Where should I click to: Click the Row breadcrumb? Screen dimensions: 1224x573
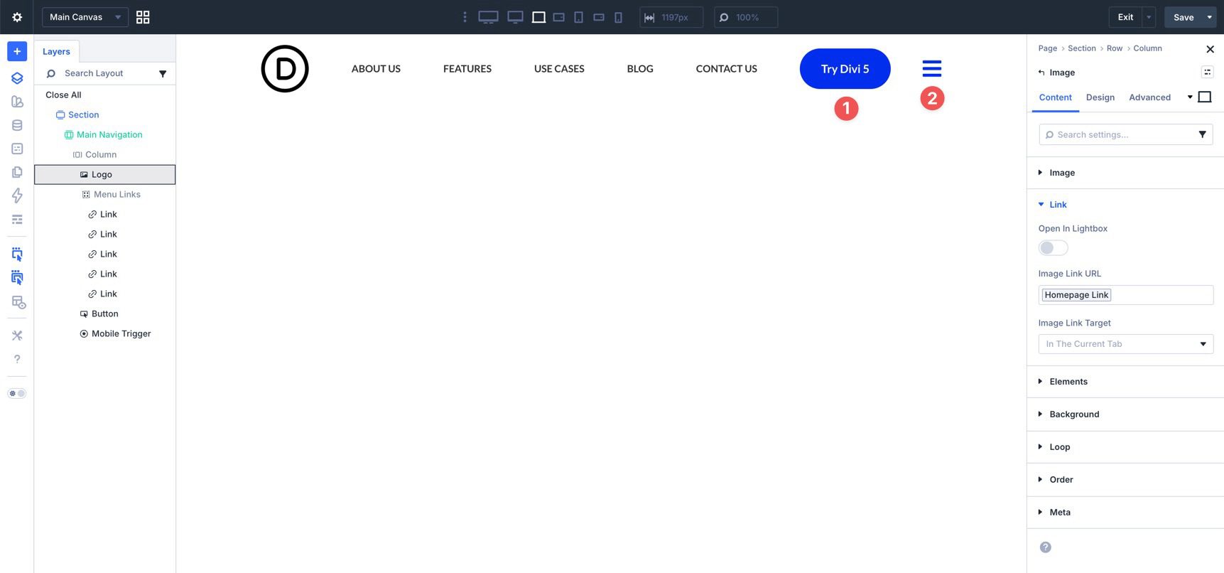[x=1115, y=48]
